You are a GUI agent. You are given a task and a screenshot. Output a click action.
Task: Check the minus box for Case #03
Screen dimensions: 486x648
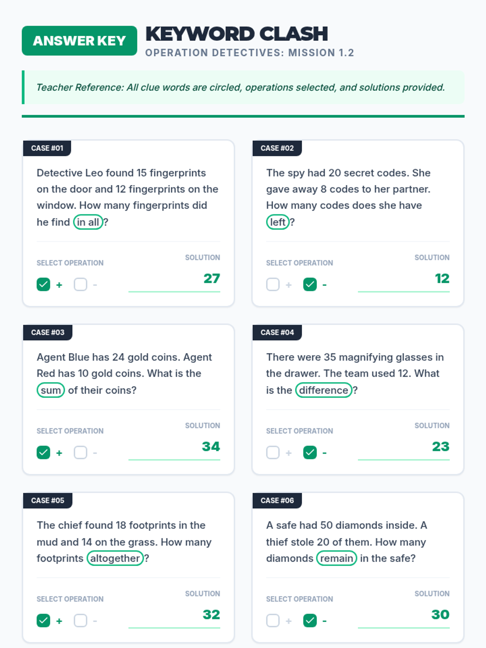coord(81,452)
